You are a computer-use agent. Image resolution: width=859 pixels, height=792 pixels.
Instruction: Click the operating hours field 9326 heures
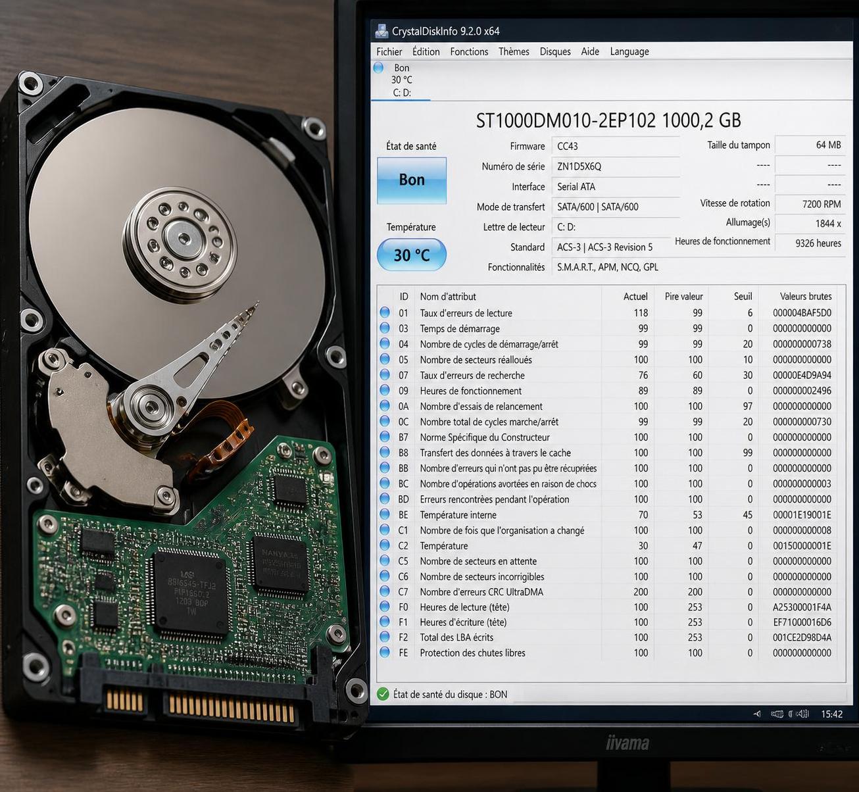tap(810, 243)
